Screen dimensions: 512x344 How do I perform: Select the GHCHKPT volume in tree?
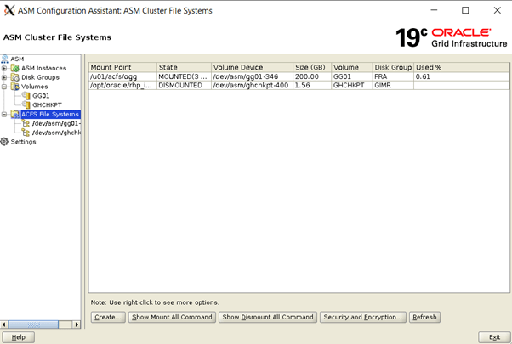tap(47, 105)
